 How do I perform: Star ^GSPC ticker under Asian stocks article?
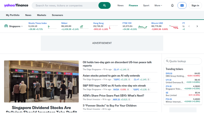click(x=129, y=80)
